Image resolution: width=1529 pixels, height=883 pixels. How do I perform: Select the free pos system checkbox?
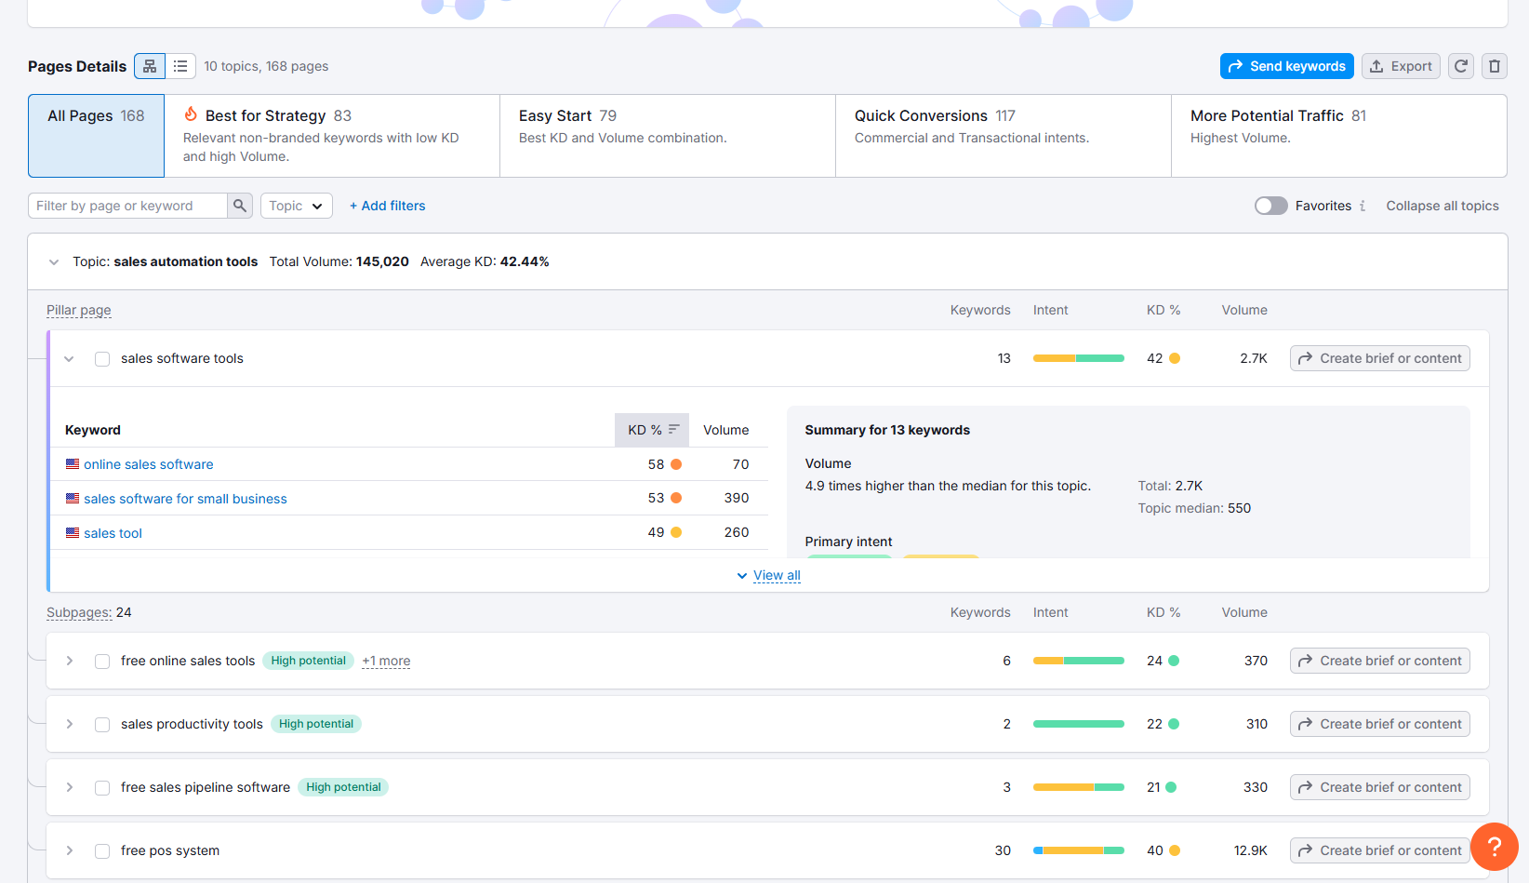click(102, 850)
